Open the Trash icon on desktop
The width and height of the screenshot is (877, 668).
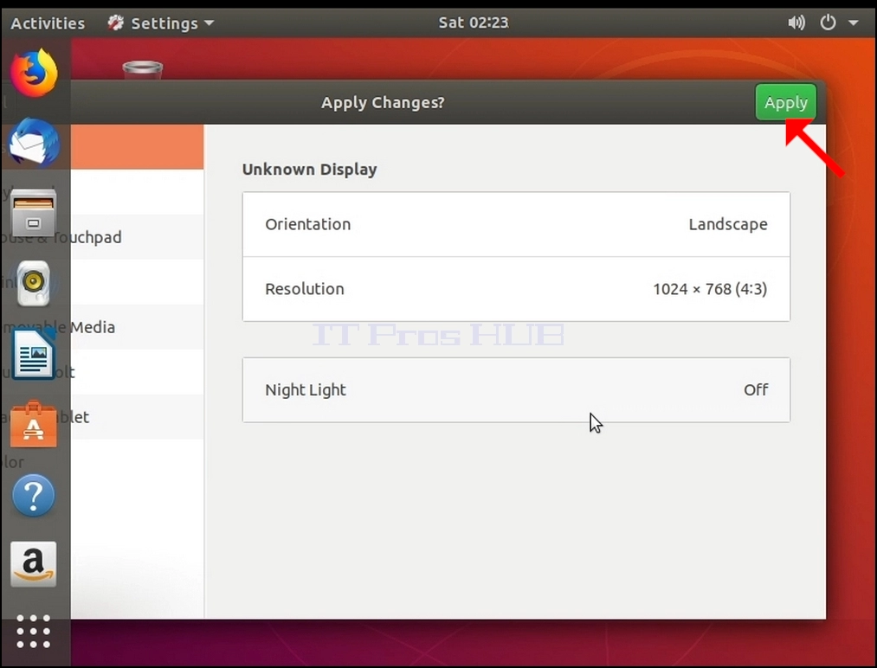tap(143, 70)
